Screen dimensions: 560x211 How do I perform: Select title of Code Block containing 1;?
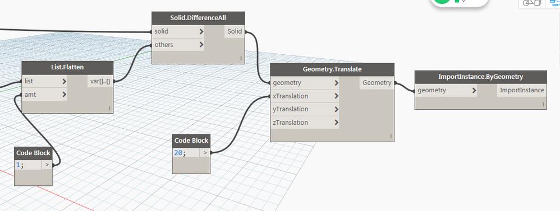(33, 153)
